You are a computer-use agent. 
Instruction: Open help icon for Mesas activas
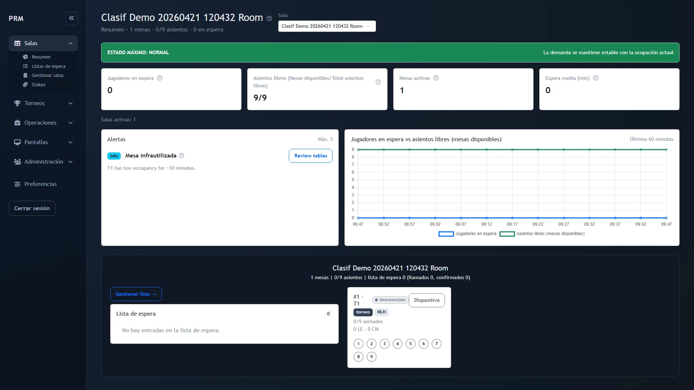pos(436,78)
